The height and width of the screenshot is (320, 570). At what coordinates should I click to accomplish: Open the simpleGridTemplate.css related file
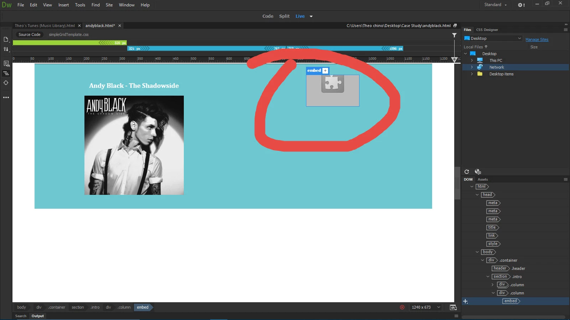coord(69,34)
